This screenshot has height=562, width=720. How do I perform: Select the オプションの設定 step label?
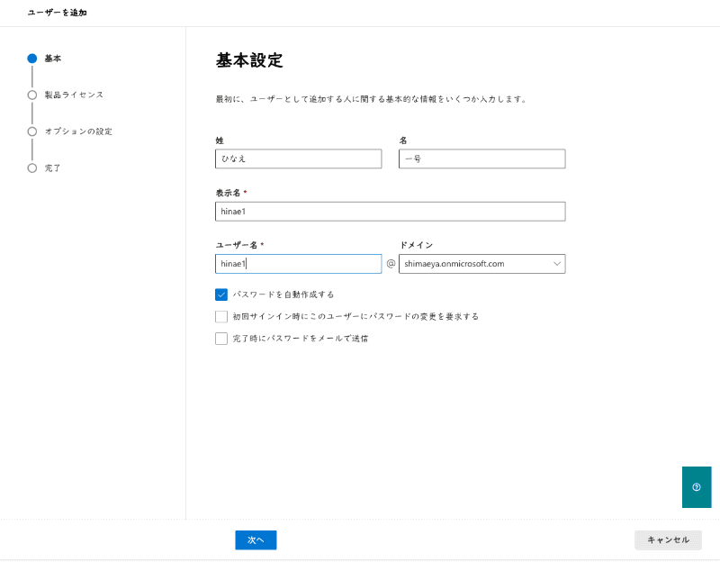[x=78, y=131]
